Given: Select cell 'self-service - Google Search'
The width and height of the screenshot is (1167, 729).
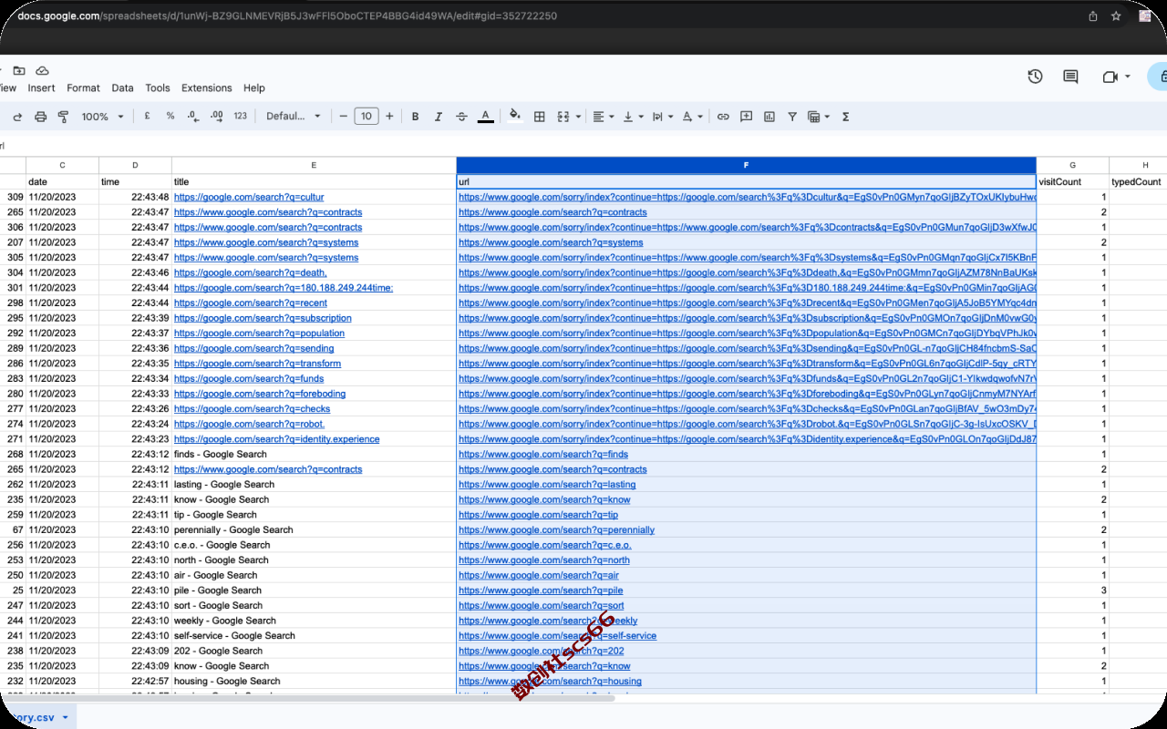Looking at the screenshot, I should (x=314, y=636).
